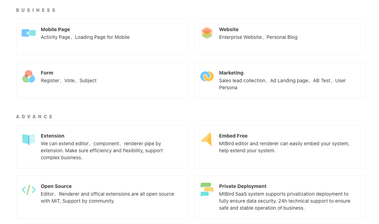This screenshot has height=224, width=379.
Task: Click the Extension heading text
Action: tap(52, 136)
